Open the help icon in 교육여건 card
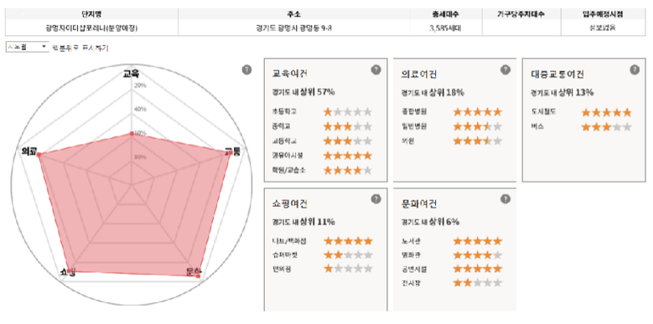Viewport: 653px width, 324px height. point(376,69)
